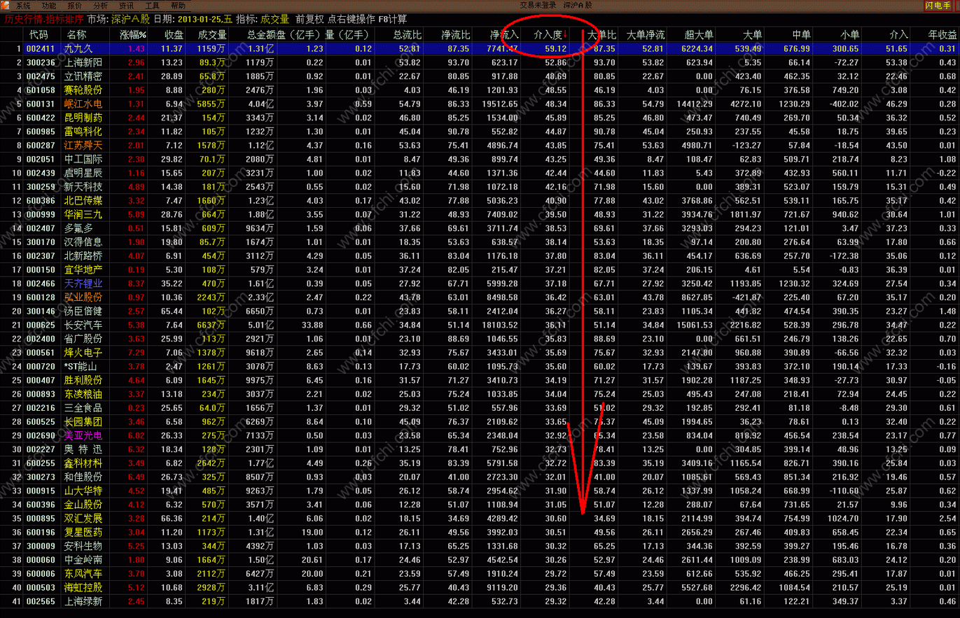Sort by the 名称 column header
Viewport: 960px width, 618px height.
[76, 34]
